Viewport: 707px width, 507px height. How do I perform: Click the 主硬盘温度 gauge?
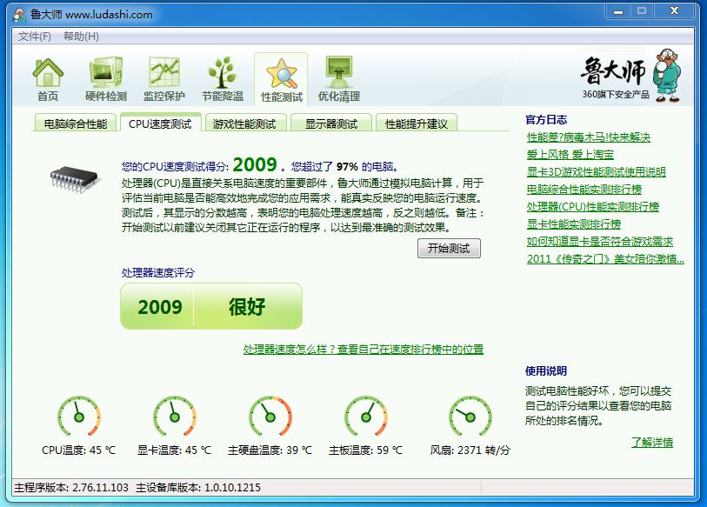tap(270, 417)
